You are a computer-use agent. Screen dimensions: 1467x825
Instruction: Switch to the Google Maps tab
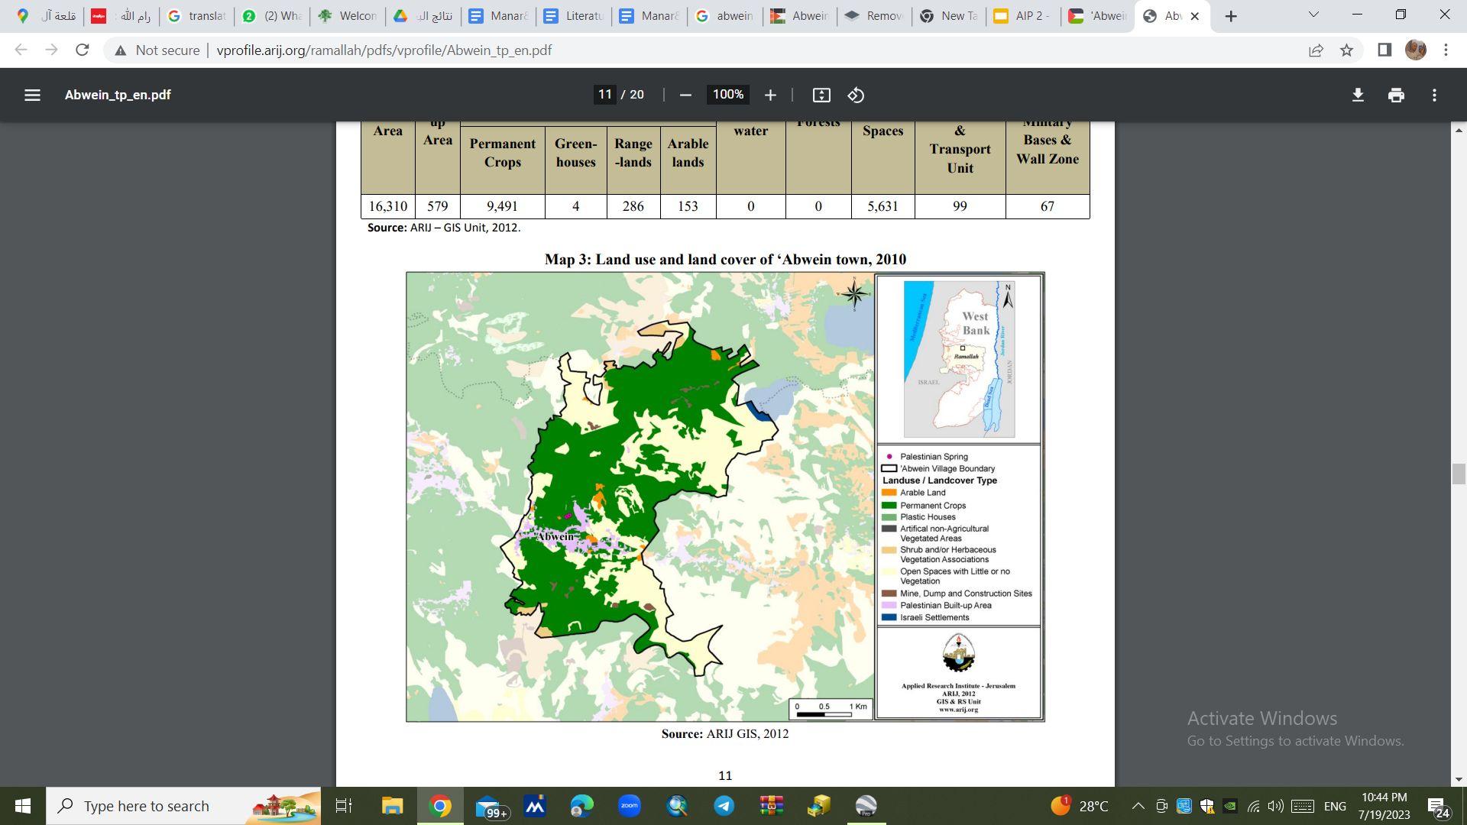46,16
